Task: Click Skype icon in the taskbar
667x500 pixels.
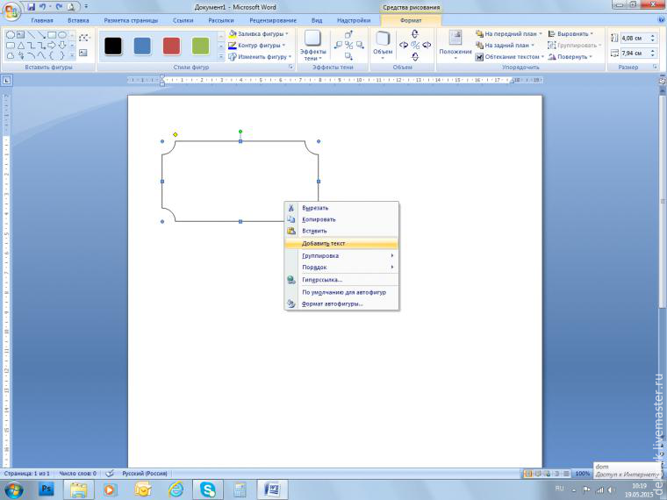Action: [207, 489]
